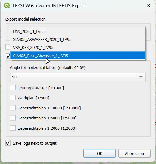Confirm export with OK button

point(100,153)
